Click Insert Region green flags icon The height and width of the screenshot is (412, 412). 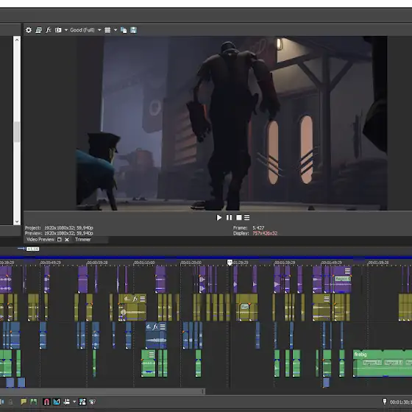[34, 402]
